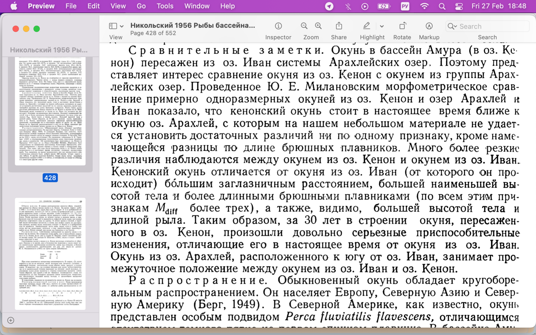Open the Tools menu
Image resolution: width=536 pixels, height=335 pixels.
165,6
